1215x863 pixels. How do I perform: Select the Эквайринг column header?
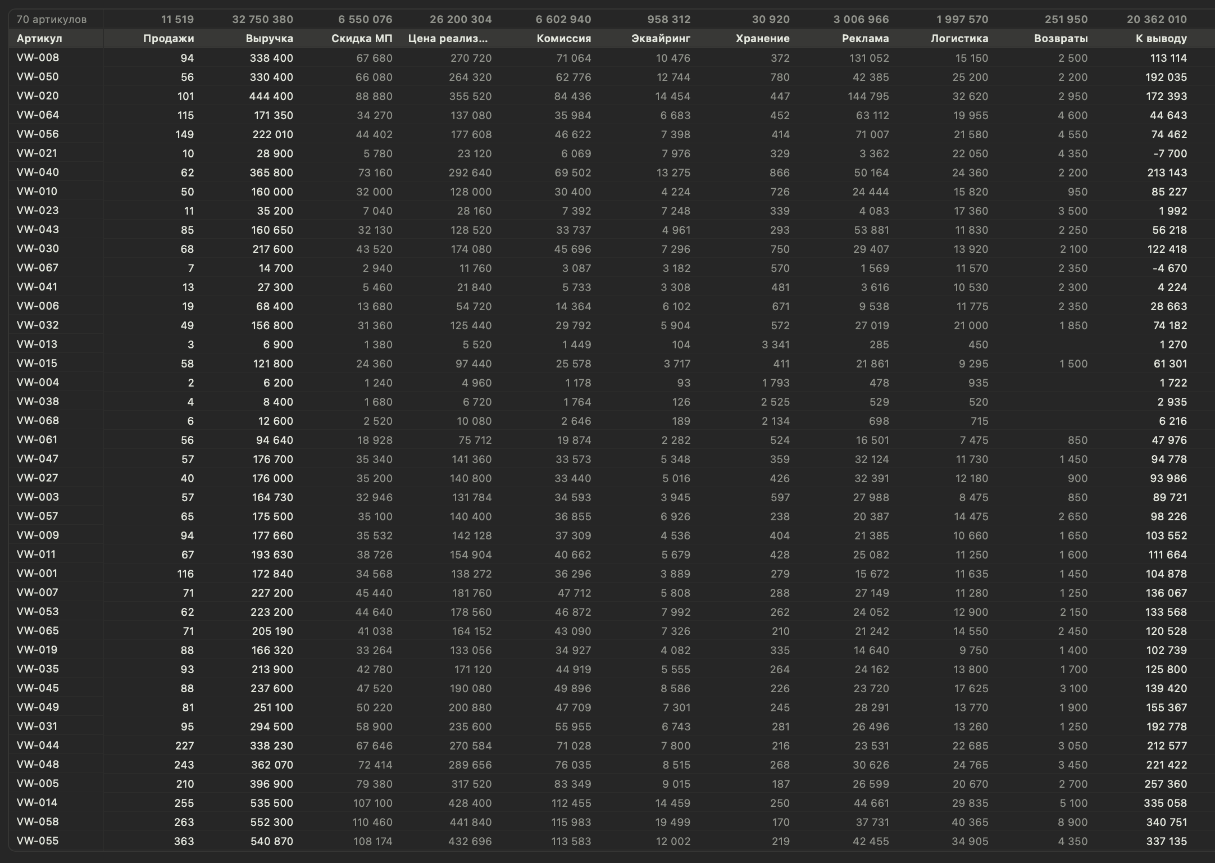point(660,39)
